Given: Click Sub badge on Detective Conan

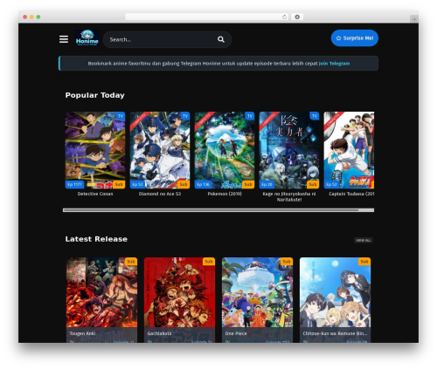Looking at the screenshot, I should 119,184.
